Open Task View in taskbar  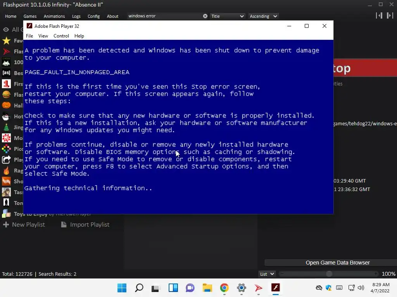156,288
